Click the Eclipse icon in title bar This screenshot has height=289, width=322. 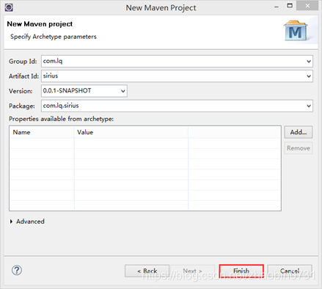click(x=9, y=7)
